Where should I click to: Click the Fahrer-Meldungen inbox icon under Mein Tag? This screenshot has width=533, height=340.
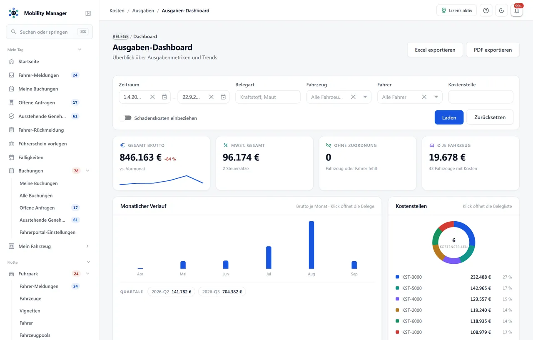click(12, 75)
